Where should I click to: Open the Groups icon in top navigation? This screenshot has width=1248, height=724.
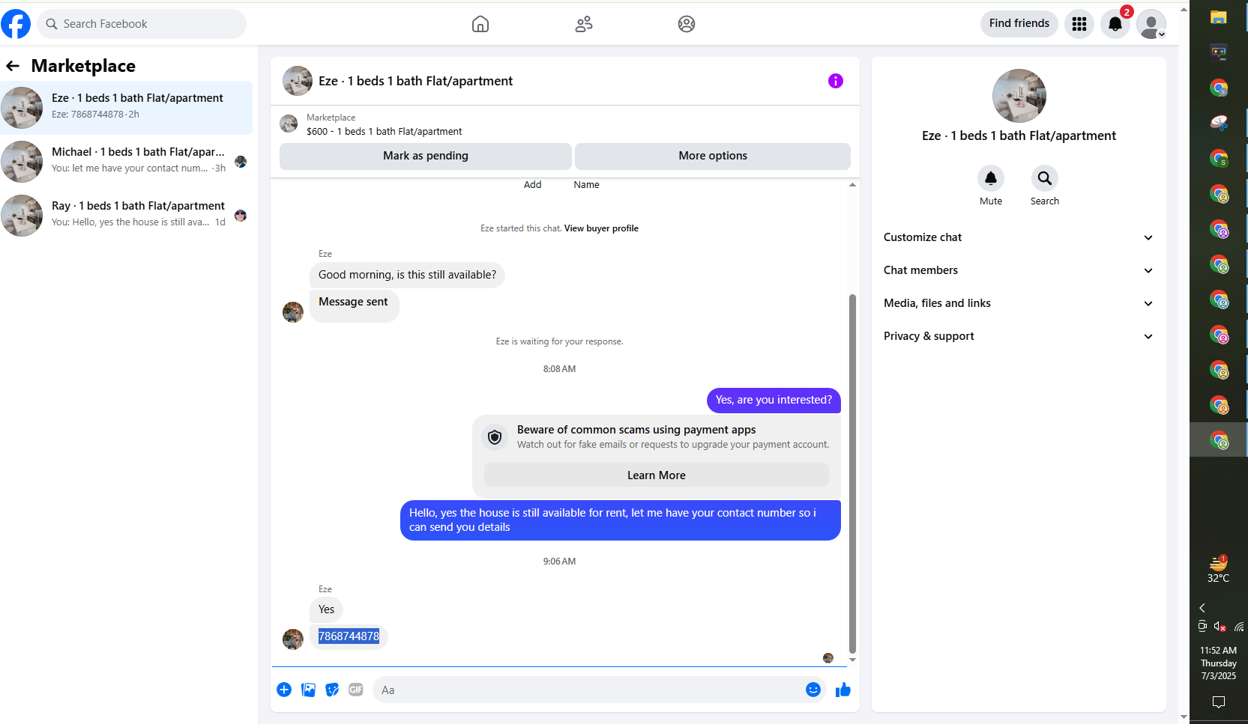[x=687, y=24]
